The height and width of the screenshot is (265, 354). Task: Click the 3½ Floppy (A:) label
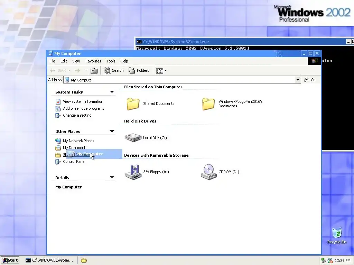[x=156, y=172]
